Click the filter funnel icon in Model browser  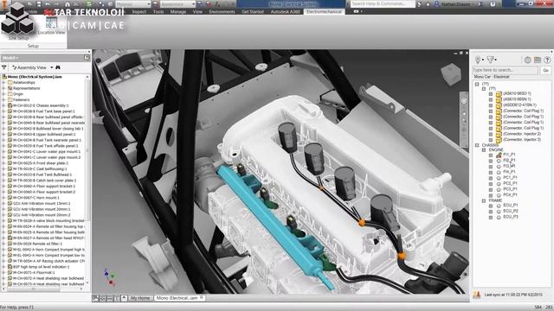(x=4, y=67)
